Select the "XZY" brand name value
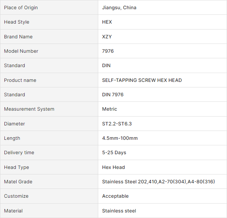This screenshot has width=227, height=218. tap(107, 37)
